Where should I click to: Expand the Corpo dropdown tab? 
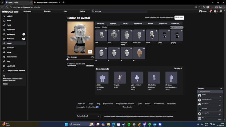click(126, 23)
